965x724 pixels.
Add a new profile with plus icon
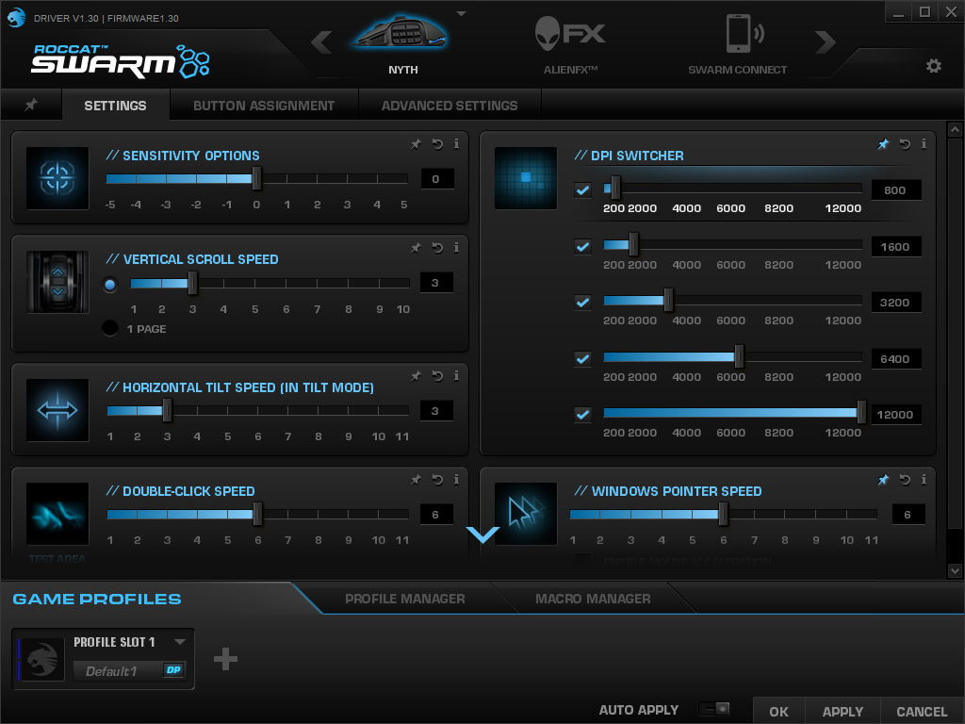tap(225, 659)
